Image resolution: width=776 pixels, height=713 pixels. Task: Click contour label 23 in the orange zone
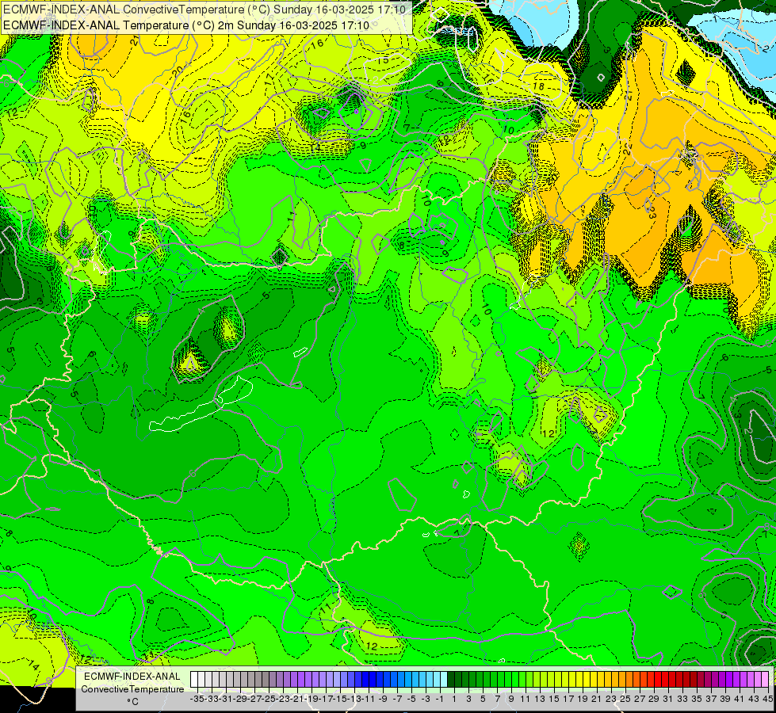point(652,213)
